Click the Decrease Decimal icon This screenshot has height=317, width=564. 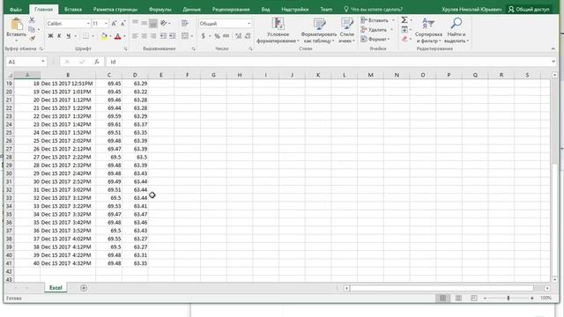tap(248, 36)
